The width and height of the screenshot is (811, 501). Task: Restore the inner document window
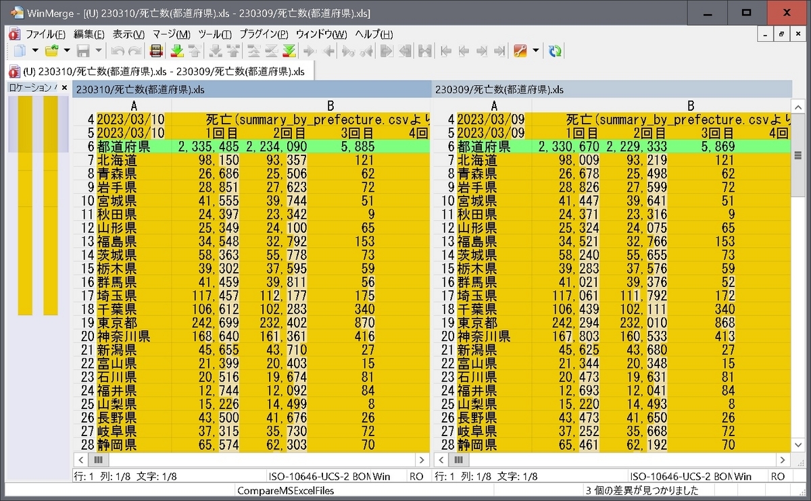point(782,34)
